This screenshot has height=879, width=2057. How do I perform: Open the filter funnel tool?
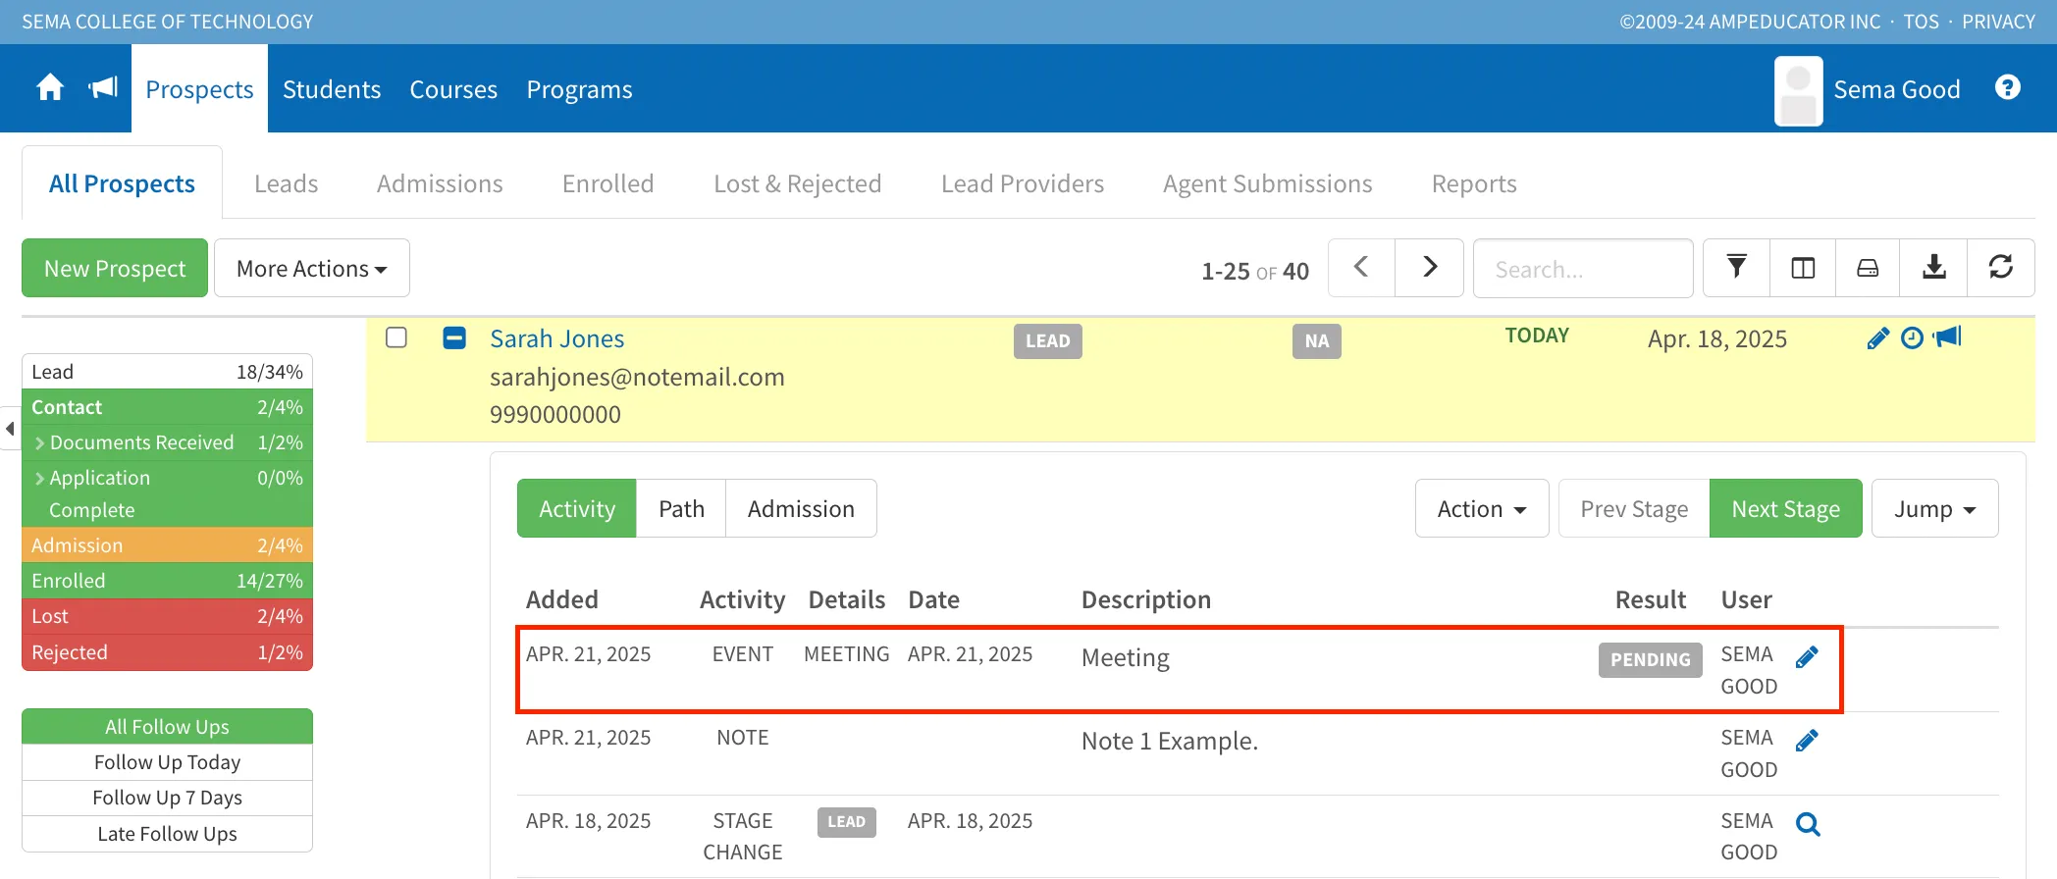click(1736, 268)
